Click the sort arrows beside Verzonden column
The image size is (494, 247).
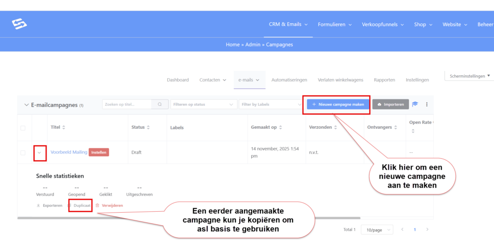pyautogui.click(x=336, y=127)
